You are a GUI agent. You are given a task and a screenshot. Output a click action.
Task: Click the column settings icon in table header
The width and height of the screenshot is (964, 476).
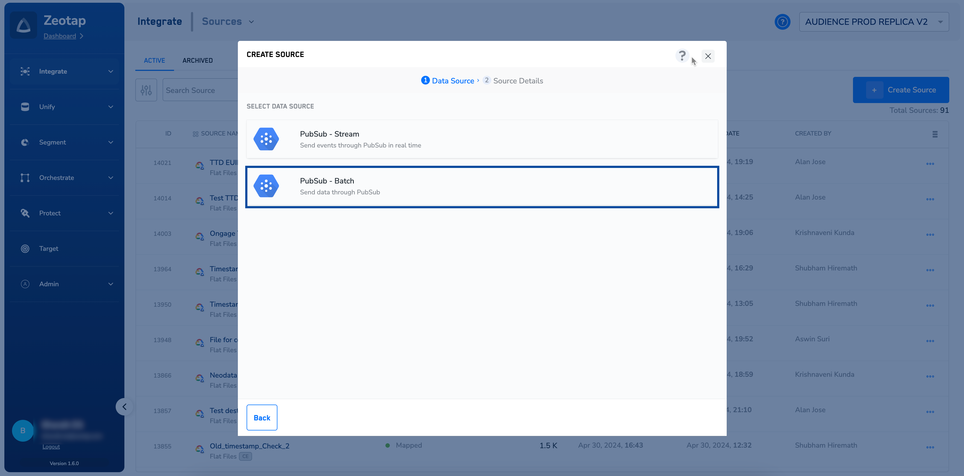coord(935,134)
